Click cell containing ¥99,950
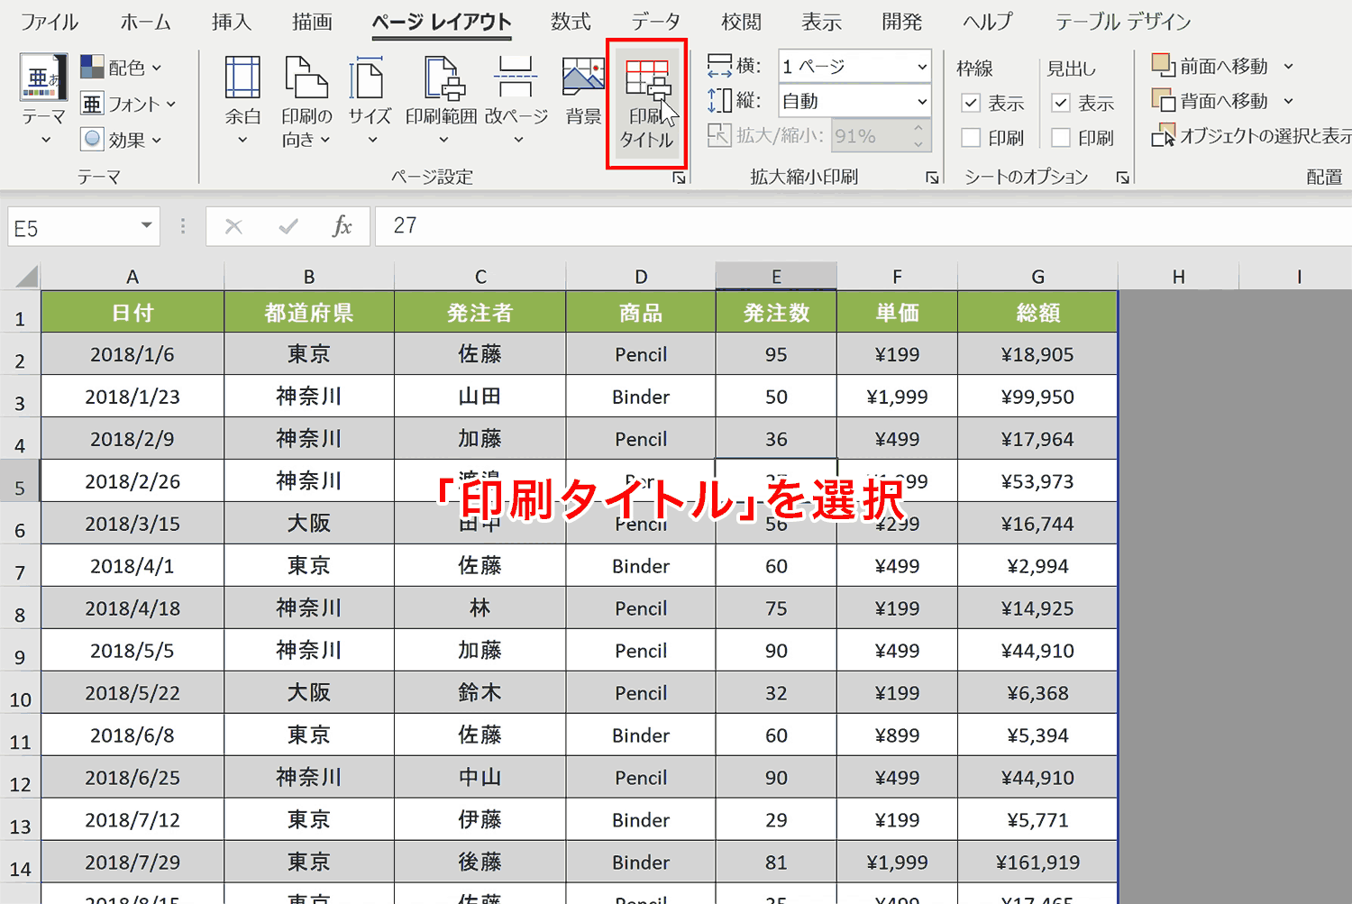This screenshot has height=904, width=1352. click(1037, 397)
